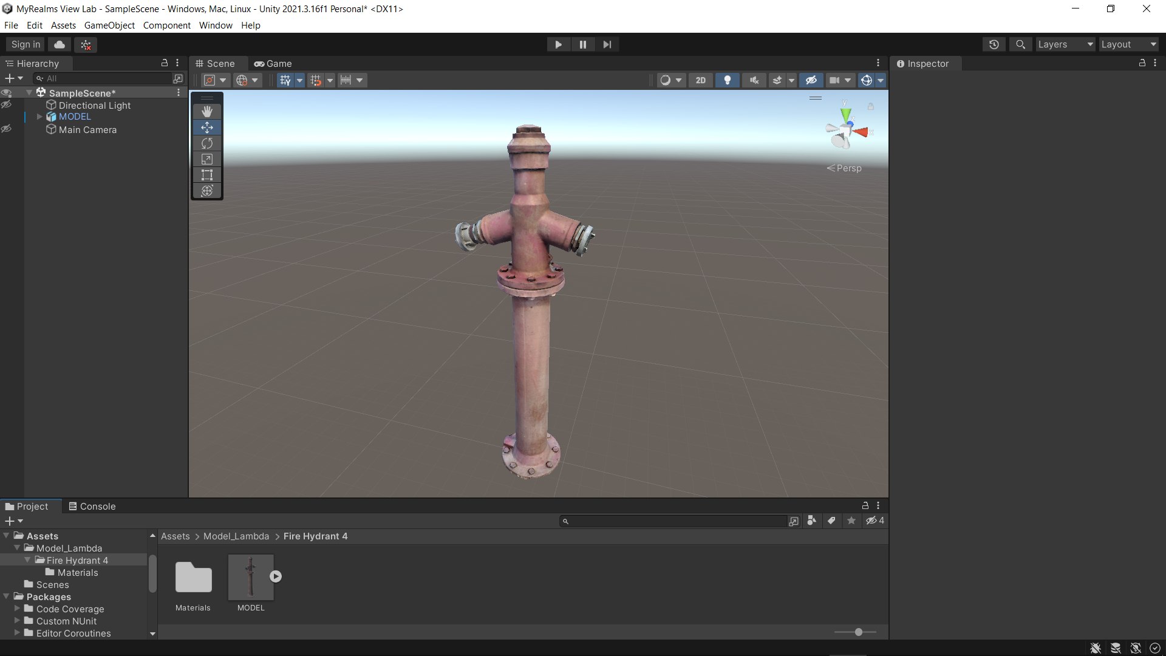Screen dimensions: 1166x656
Task: Open Gizmos dropdown arrow
Action: [x=881, y=80]
